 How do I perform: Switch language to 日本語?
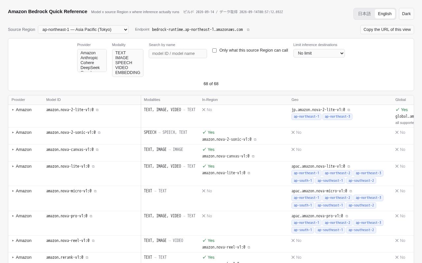tap(364, 14)
